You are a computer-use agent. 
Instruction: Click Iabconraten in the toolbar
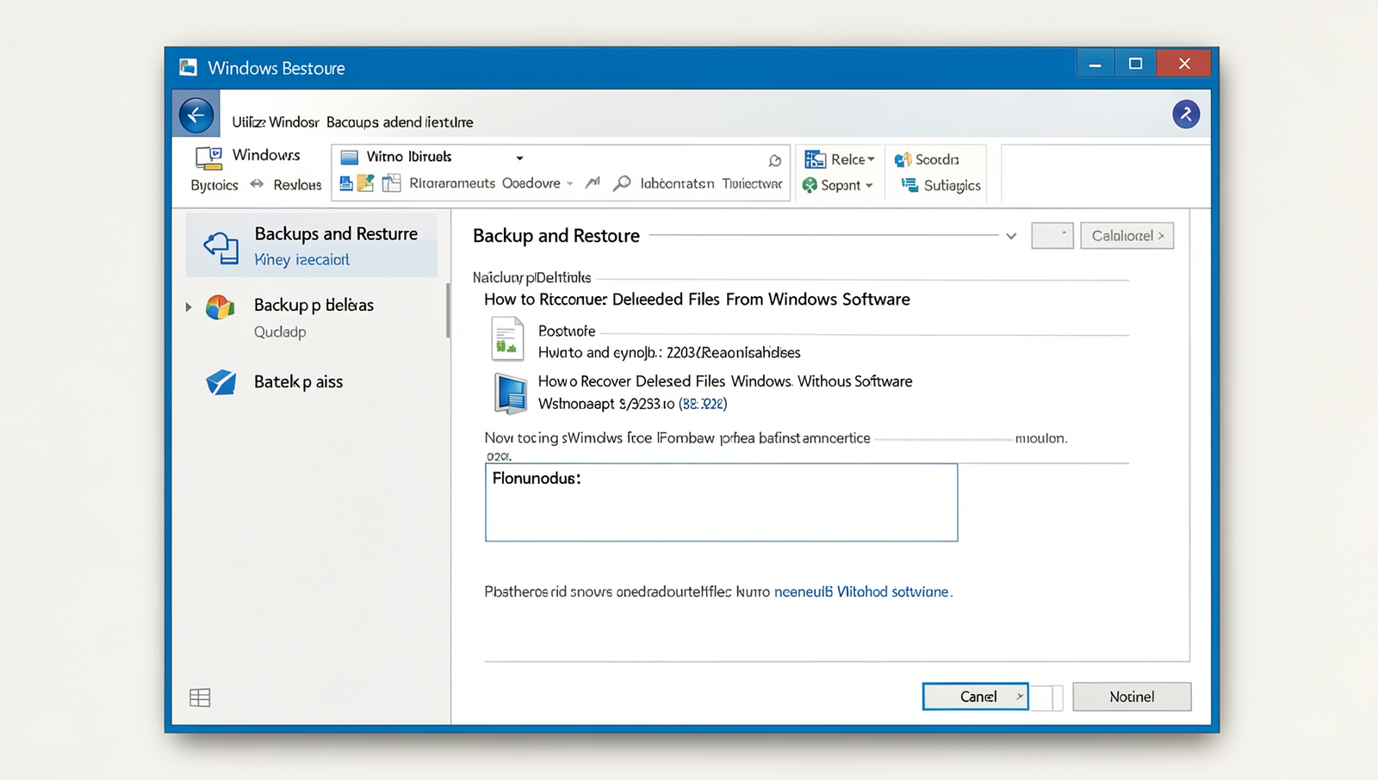[x=677, y=183]
